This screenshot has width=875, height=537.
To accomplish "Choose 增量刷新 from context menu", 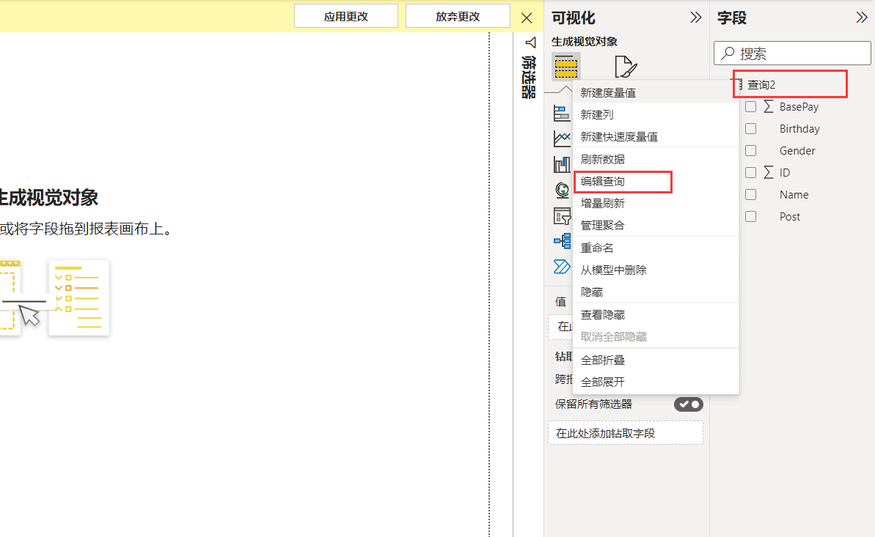I will point(656,203).
